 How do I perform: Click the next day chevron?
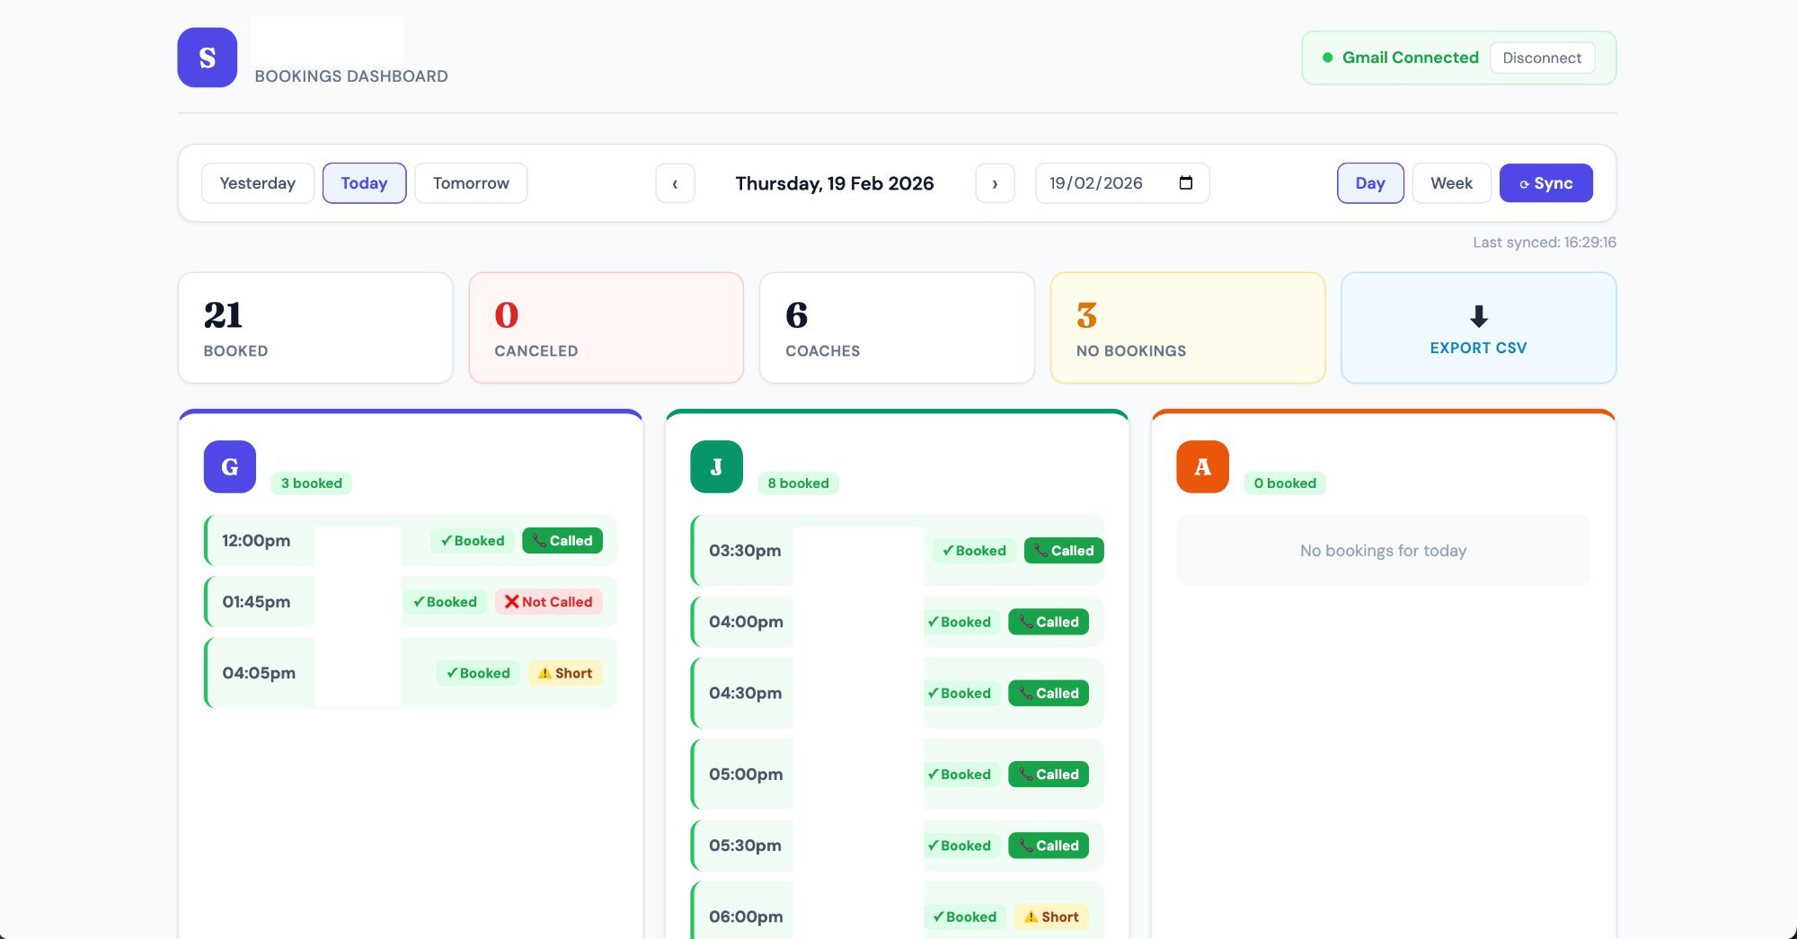995,182
